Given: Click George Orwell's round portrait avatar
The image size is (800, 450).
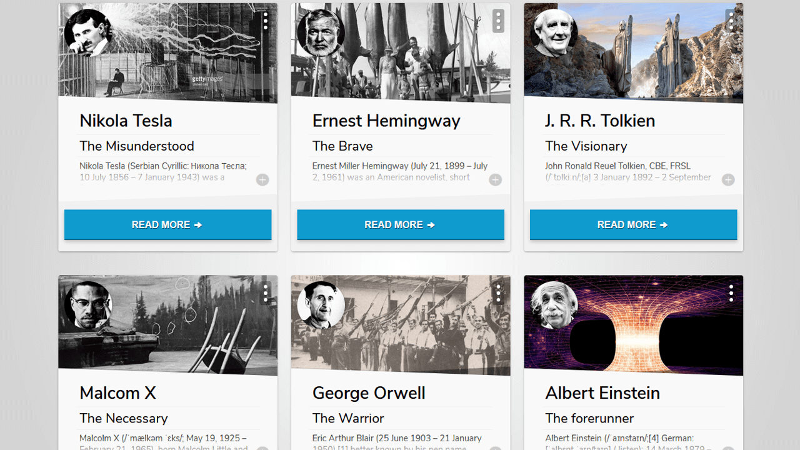Looking at the screenshot, I should [321, 306].
